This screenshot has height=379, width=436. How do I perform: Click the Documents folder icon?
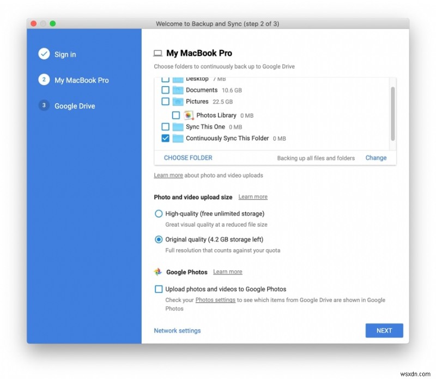pyautogui.click(x=178, y=90)
